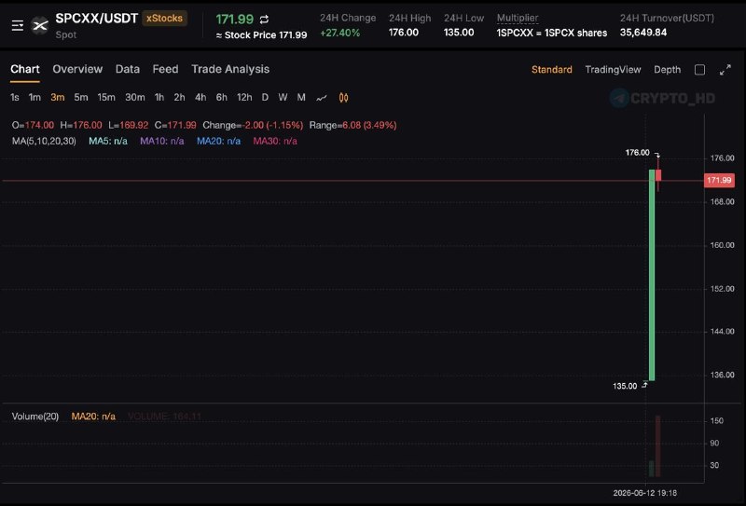
Task: Click MA(5,10,20,30) indicator settings label
Action: point(44,142)
